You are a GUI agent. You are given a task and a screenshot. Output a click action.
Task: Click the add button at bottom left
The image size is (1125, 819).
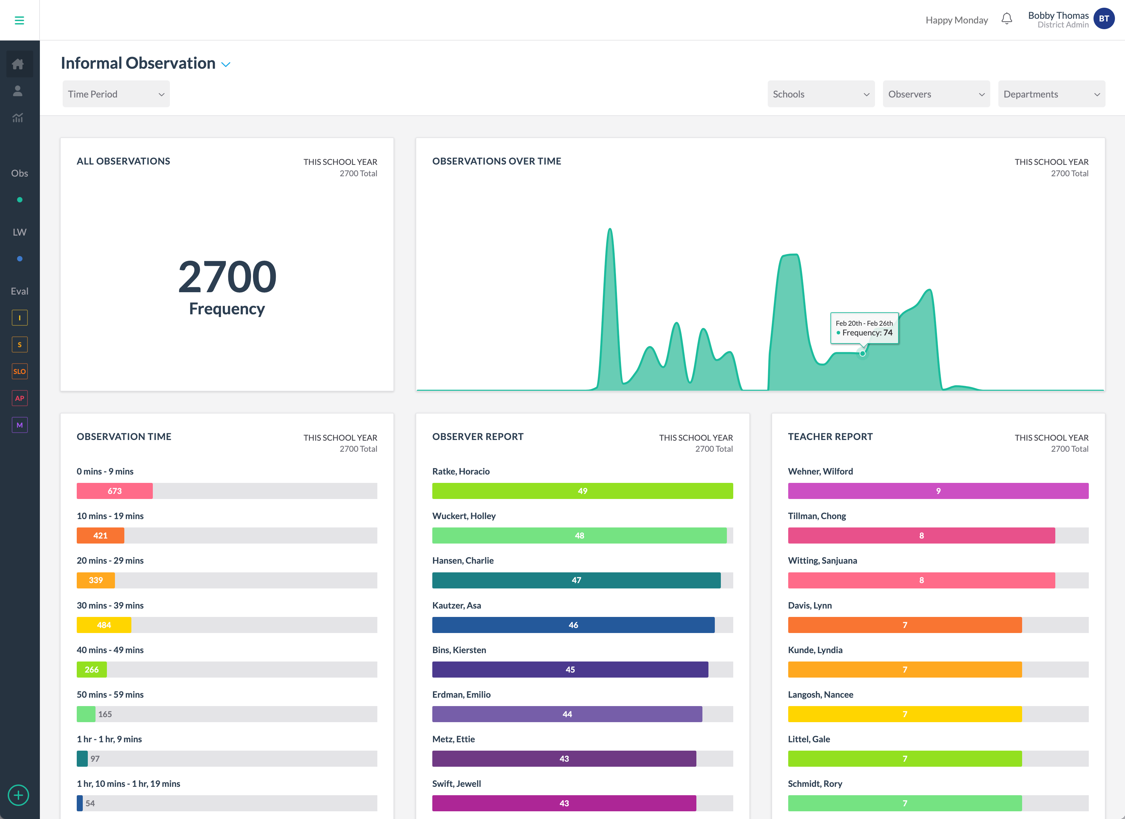tap(18, 795)
